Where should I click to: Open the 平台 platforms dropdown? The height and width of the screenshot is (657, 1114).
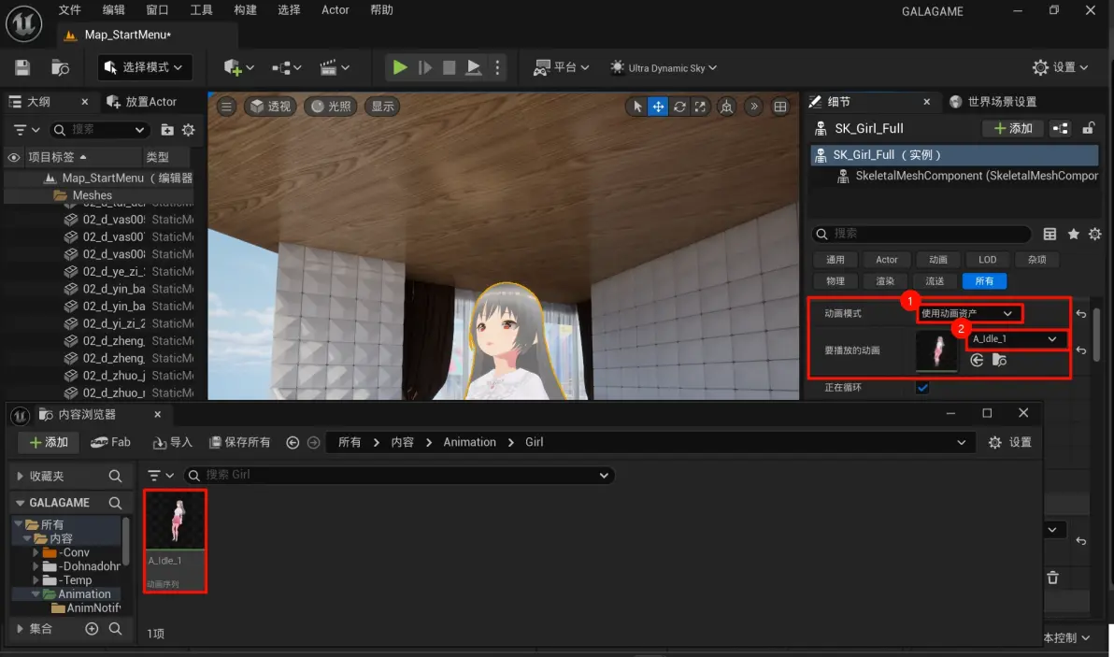562,67
